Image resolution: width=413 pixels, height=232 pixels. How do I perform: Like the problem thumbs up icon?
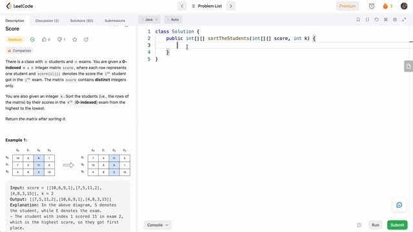(x=44, y=39)
